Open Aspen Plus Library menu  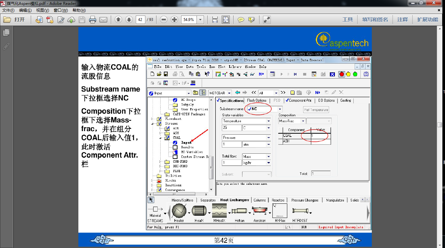(235, 67)
